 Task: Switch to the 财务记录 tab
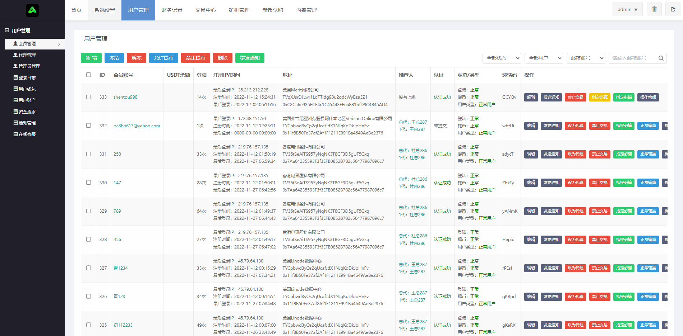[x=172, y=10]
